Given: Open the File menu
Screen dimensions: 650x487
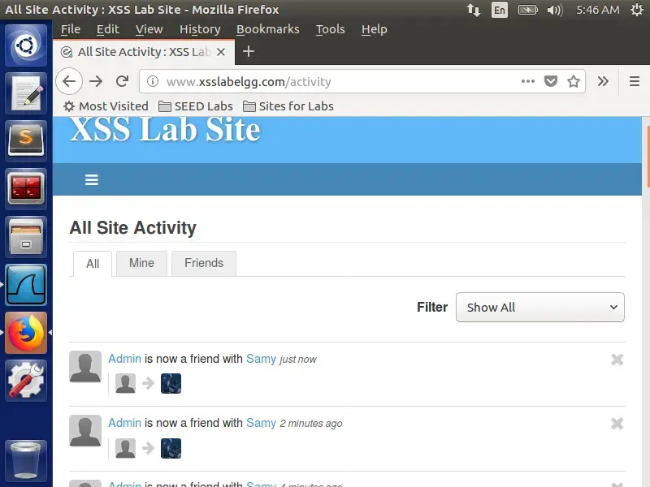Looking at the screenshot, I should click(71, 29).
